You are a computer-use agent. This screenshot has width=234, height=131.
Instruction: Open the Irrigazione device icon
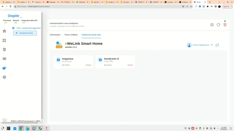pos(58,60)
